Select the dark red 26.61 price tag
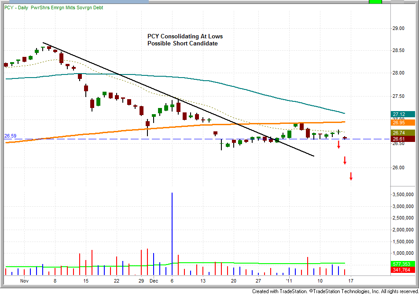Screen dimensions: 419x294 (x=402, y=139)
